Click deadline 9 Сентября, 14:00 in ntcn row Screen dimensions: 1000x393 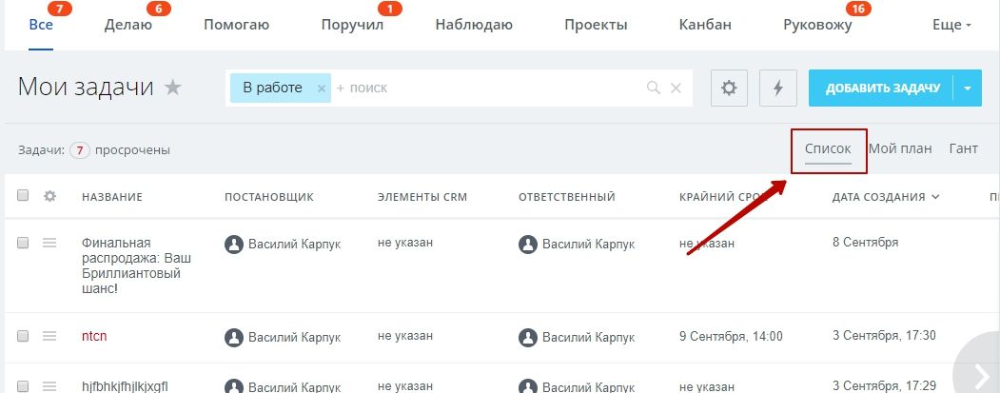click(731, 336)
